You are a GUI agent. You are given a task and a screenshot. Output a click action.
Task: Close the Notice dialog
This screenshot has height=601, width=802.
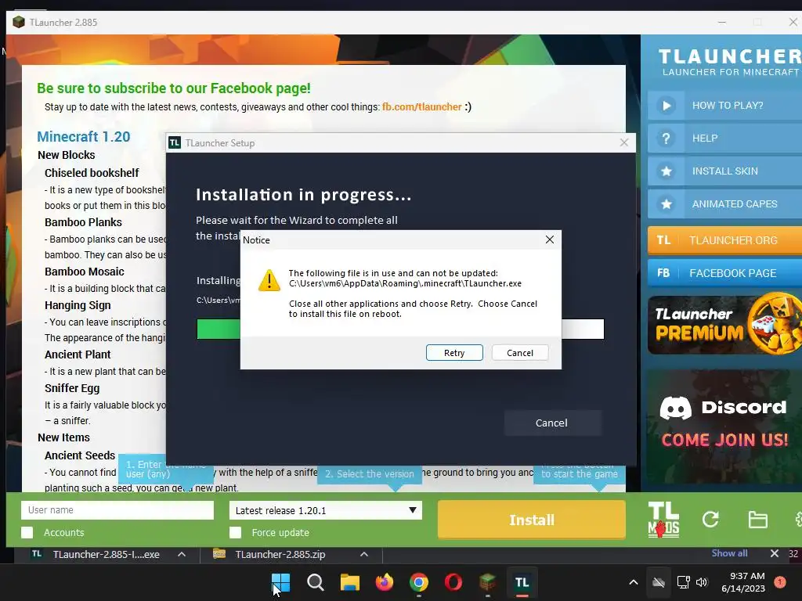(x=549, y=239)
